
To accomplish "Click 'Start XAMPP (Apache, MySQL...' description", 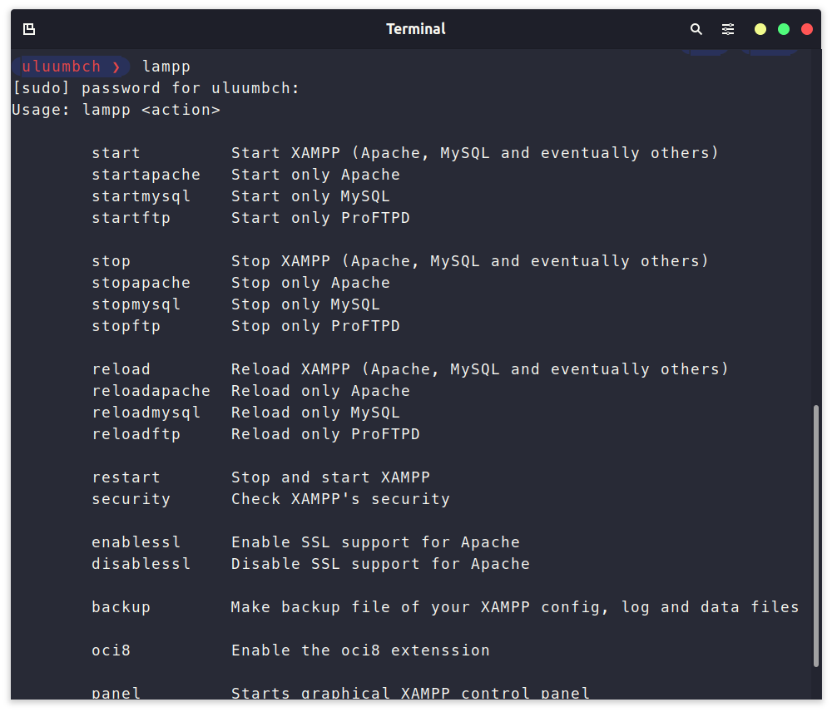I will [x=475, y=153].
